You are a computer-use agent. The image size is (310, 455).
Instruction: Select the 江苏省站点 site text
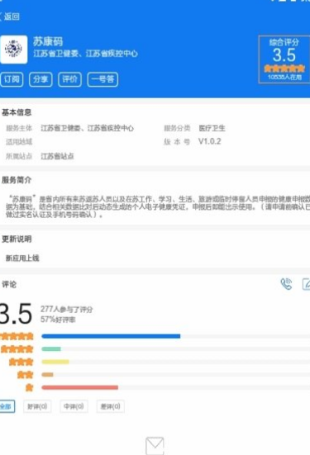57,156
